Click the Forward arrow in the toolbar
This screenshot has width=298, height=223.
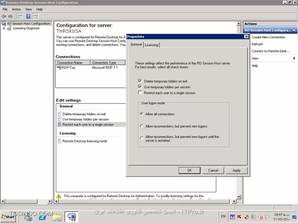coord(11,16)
